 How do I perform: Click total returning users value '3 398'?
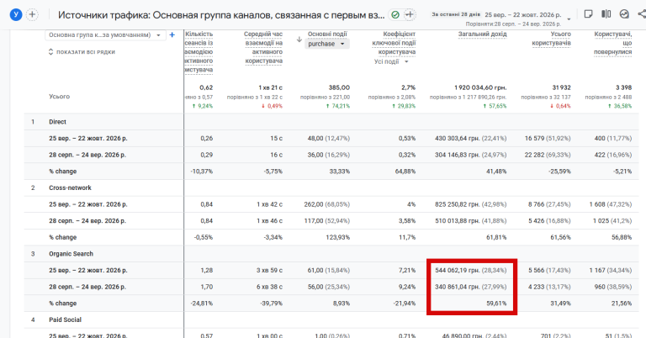coord(624,87)
